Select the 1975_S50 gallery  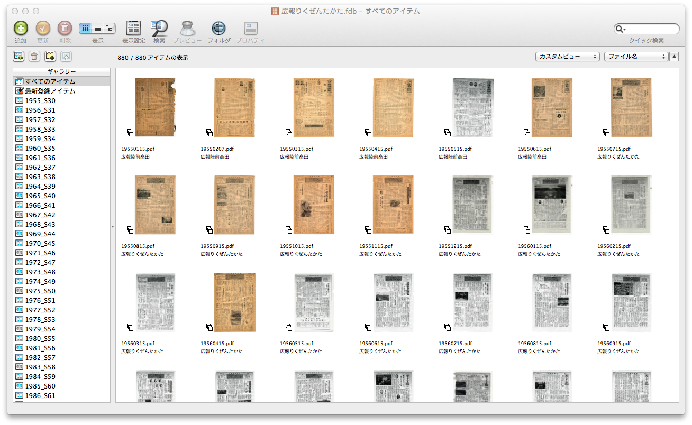point(62,291)
